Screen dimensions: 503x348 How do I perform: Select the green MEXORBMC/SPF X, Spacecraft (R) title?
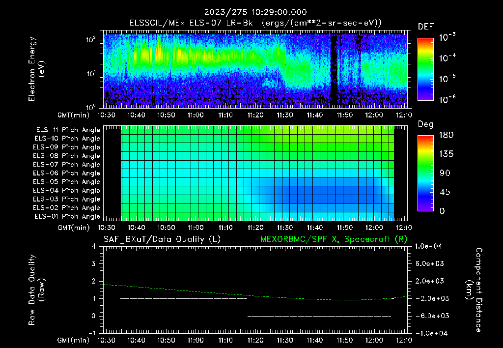click(x=334, y=239)
